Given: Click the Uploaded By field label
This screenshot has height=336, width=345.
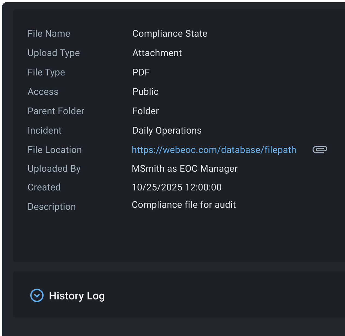Looking at the screenshot, I should tap(54, 169).
